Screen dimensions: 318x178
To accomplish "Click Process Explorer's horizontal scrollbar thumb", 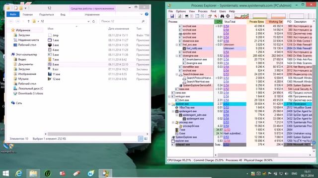I will point(247,155).
